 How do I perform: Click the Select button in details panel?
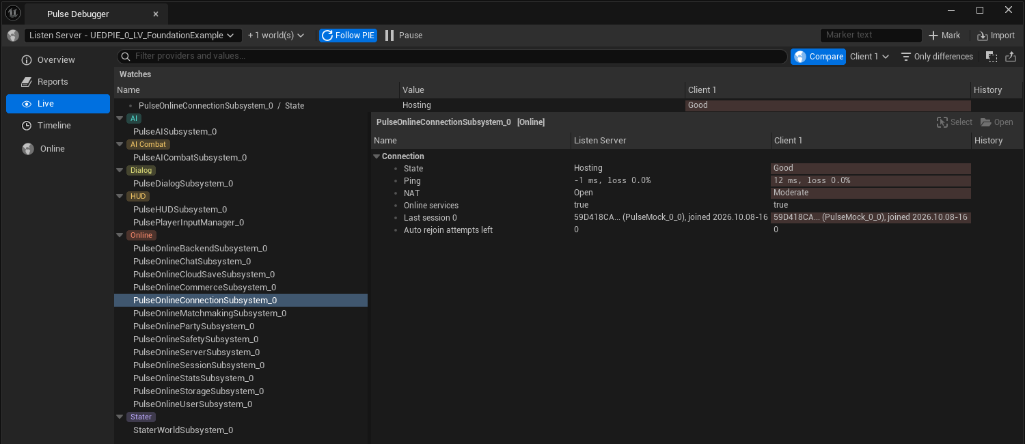tap(955, 122)
